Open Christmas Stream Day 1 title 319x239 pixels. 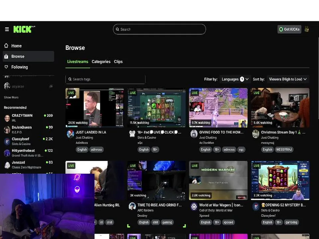(282, 132)
